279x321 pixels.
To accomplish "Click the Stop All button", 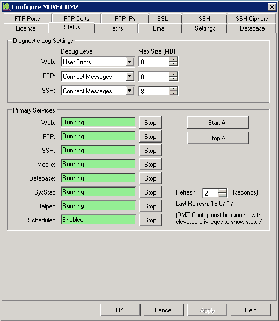I will (x=218, y=138).
